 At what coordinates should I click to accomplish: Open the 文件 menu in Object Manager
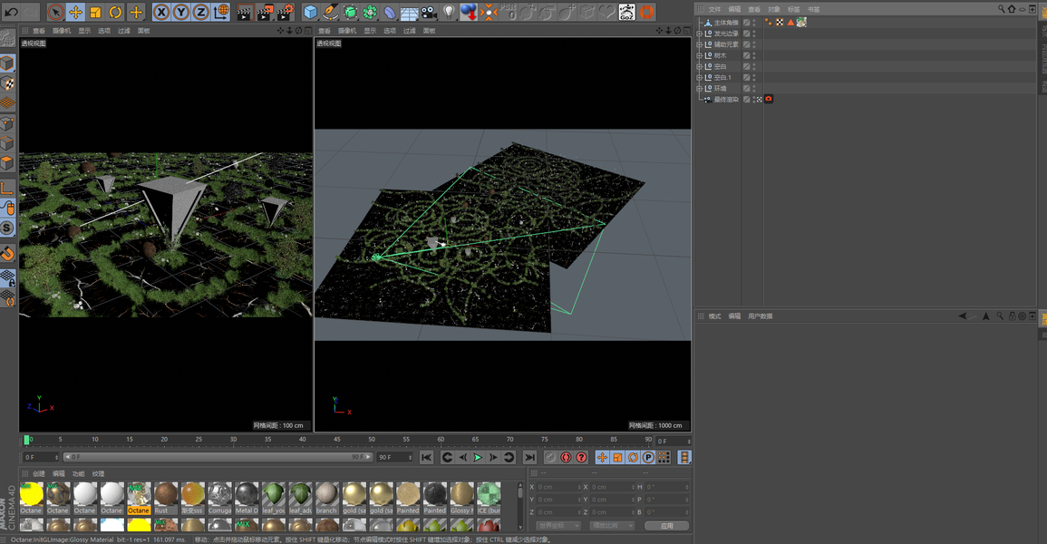tap(714, 9)
